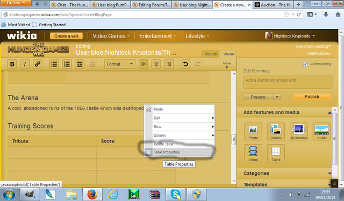The image size is (344, 201).
Task: Insert a bulleted list
Action: click(x=54, y=64)
